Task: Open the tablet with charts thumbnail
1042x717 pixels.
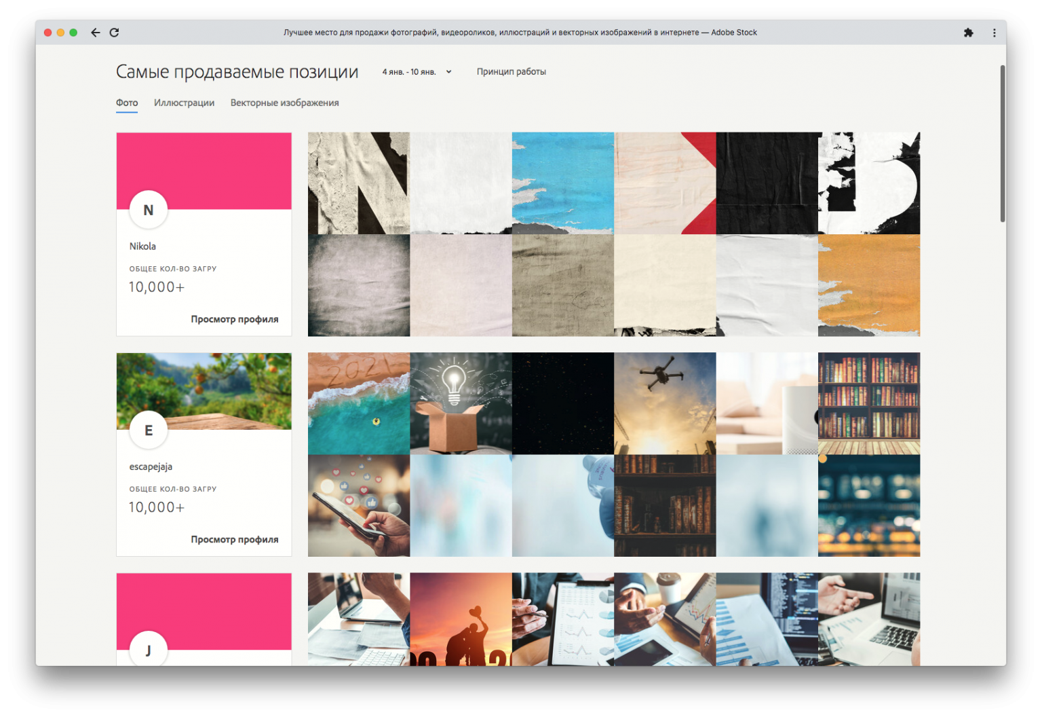Action: (x=563, y=619)
